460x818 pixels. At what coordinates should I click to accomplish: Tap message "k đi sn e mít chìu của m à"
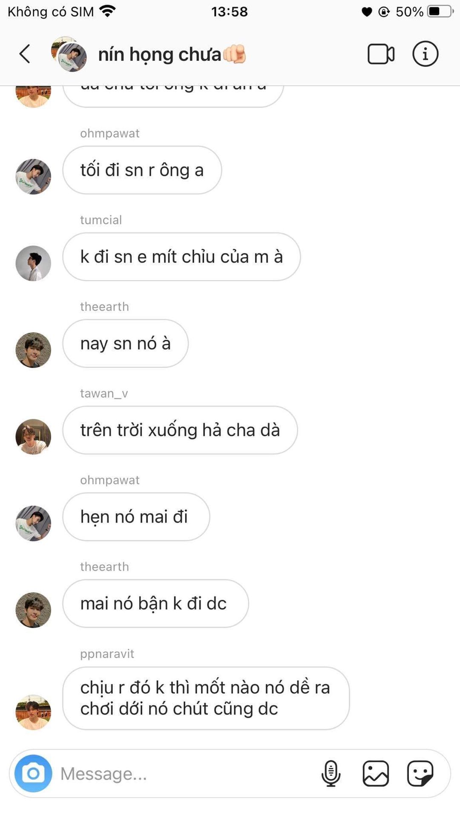pyautogui.click(x=181, y=257)
